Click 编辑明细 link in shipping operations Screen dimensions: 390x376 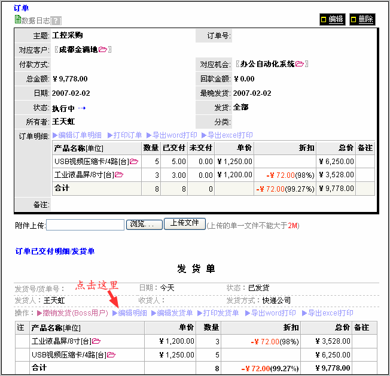tap(129, 313)
